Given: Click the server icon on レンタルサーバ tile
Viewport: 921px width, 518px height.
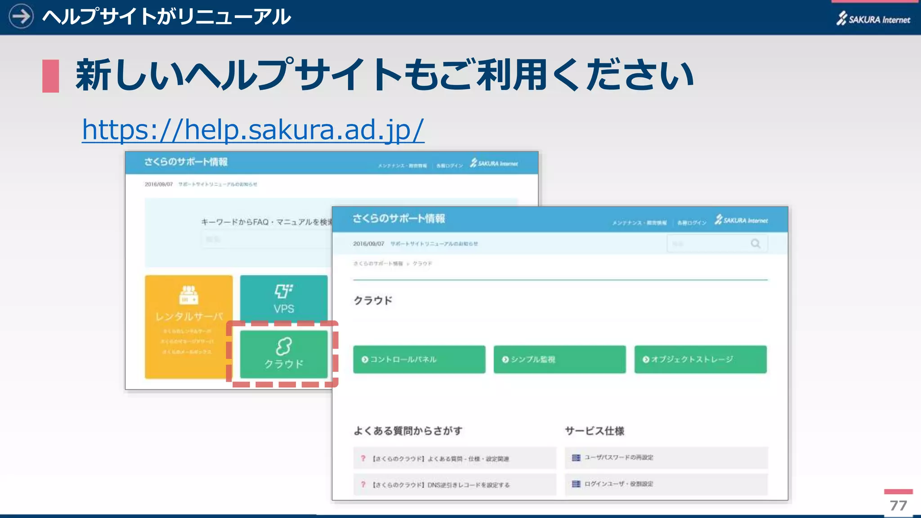Looking at the screenshot, I should (x=189, y=295).
